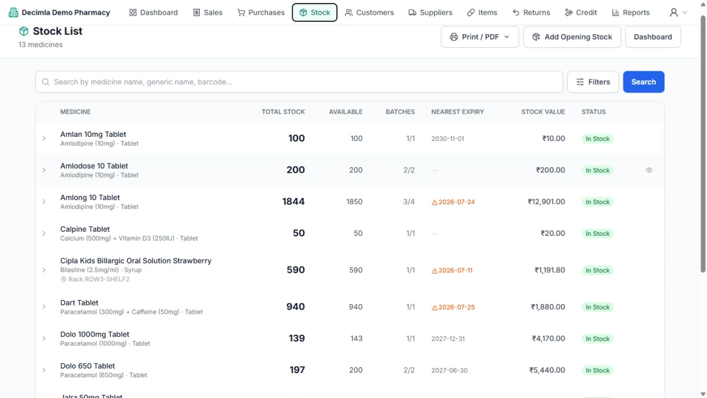This screenshot has width=707, height=398.
Task: Click the Dolo 1000mg Tablet name
Action: (95, 334)
